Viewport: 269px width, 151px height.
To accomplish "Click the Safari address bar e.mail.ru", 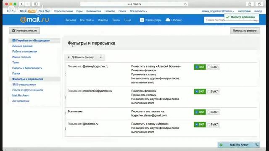I will [x=134, y=4].
